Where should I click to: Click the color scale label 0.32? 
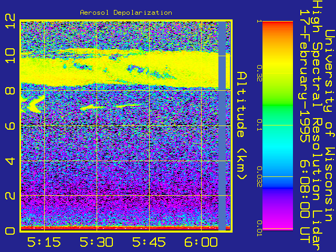coord(259,73)
